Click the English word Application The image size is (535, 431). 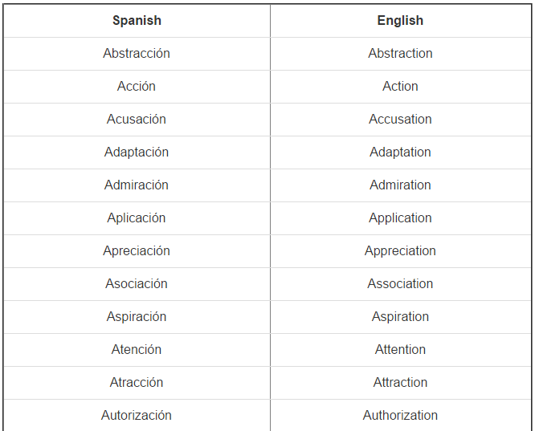[x=400, y=218]
